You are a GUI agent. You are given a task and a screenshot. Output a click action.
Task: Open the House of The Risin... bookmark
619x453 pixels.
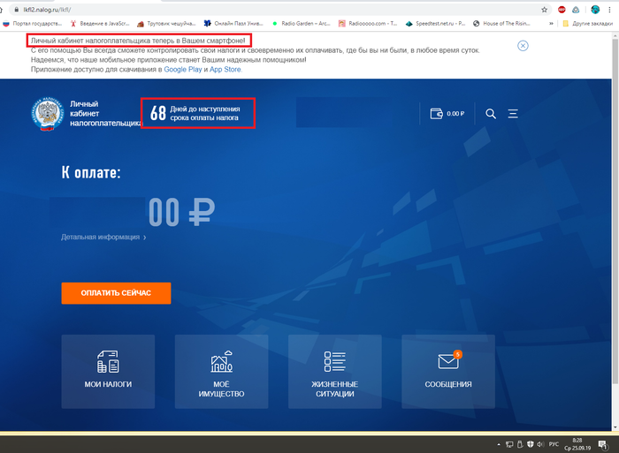pos(501,24)
